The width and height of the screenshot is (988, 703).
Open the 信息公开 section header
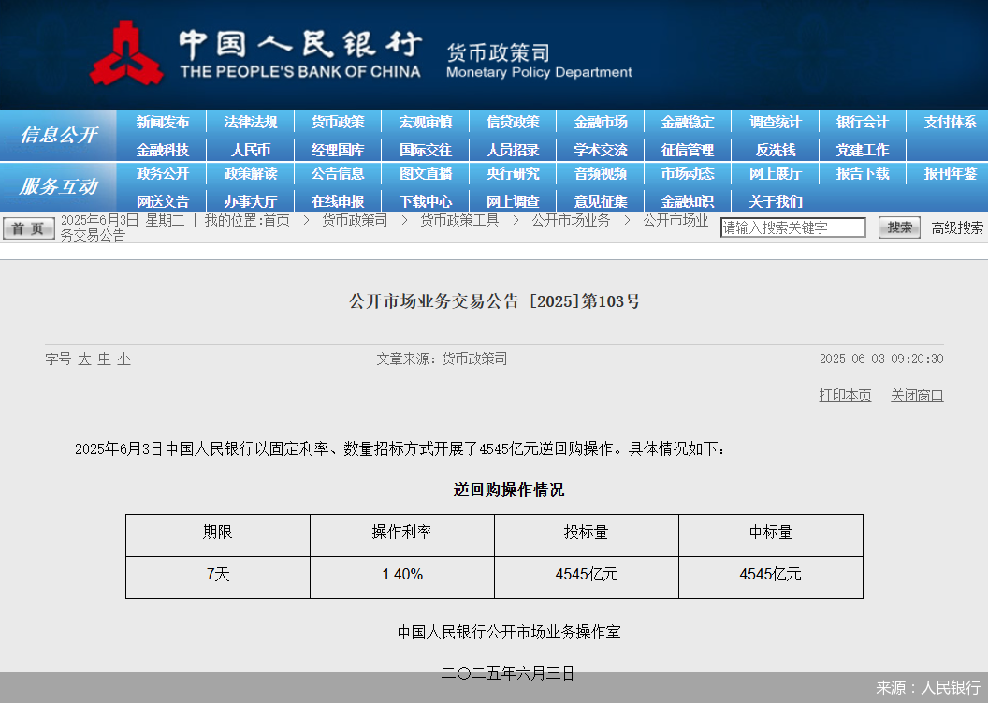point(58,136)
